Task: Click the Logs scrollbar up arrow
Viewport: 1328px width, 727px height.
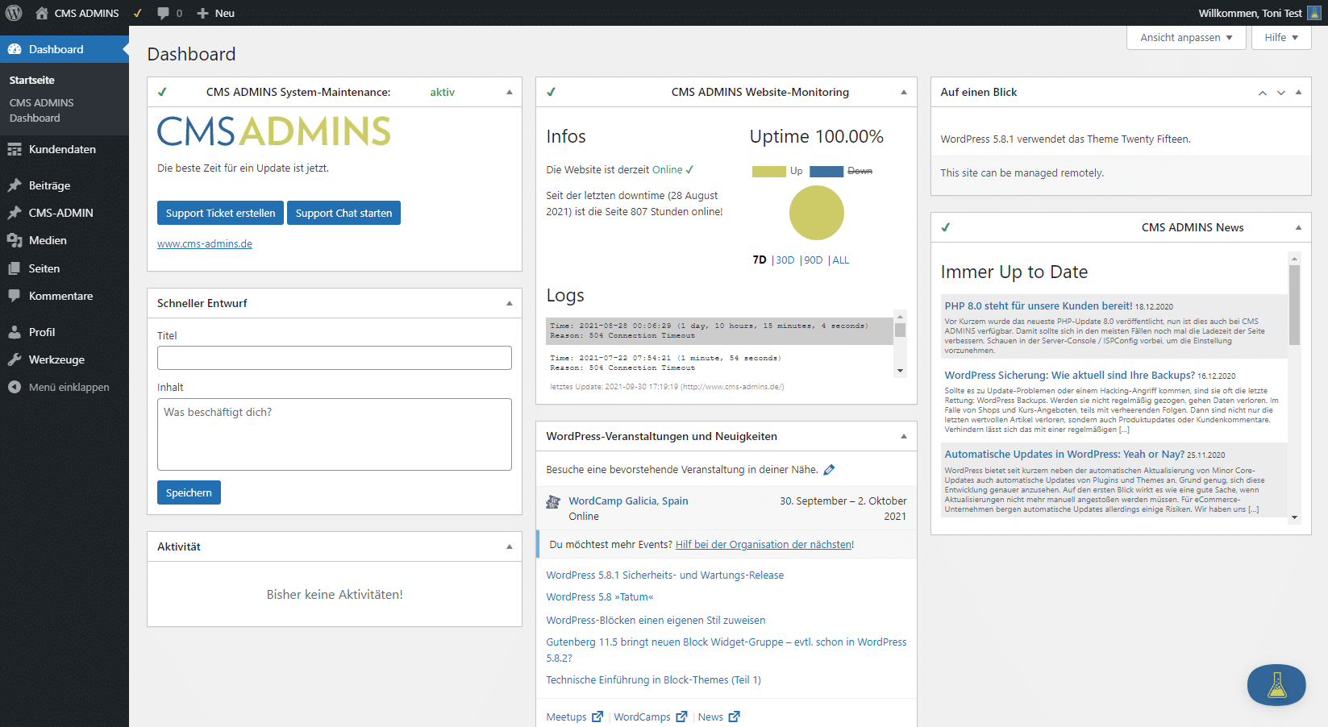Action: point(901,316)
